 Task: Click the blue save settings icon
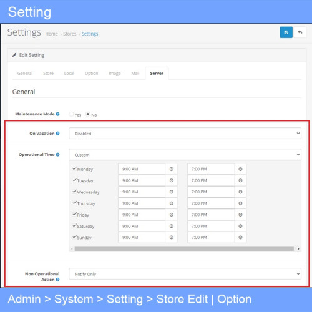[286, 32]
